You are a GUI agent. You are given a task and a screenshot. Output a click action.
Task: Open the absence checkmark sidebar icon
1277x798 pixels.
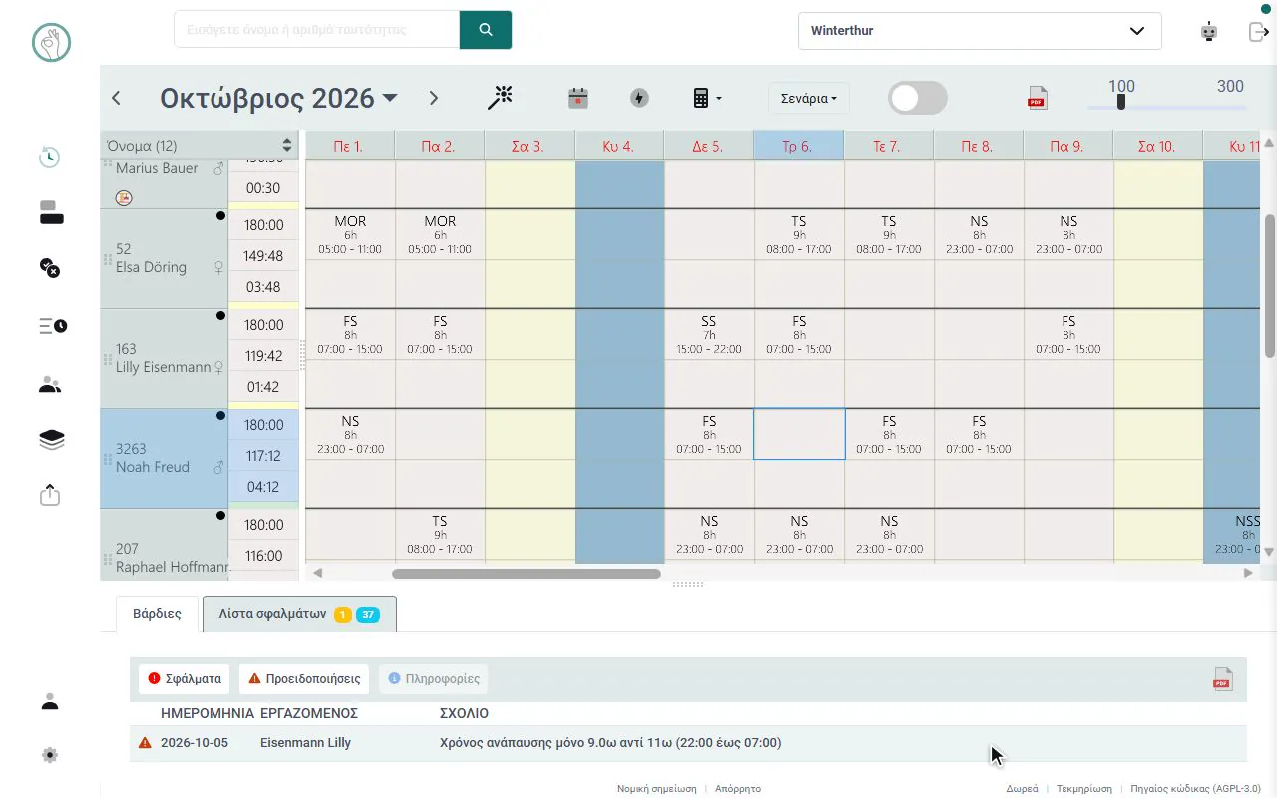tap(50, 267)
